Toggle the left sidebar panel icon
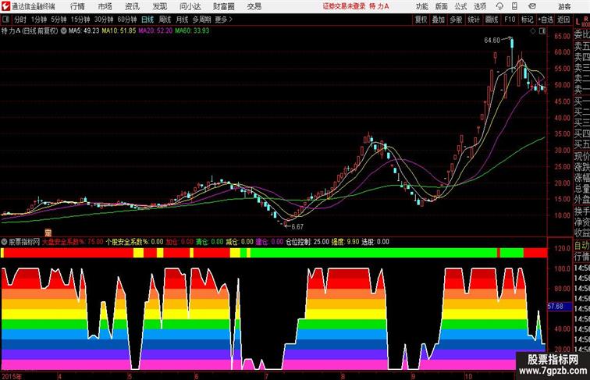Image resolution: width=590 pixels, height=380 pixels. click(5, 20)
